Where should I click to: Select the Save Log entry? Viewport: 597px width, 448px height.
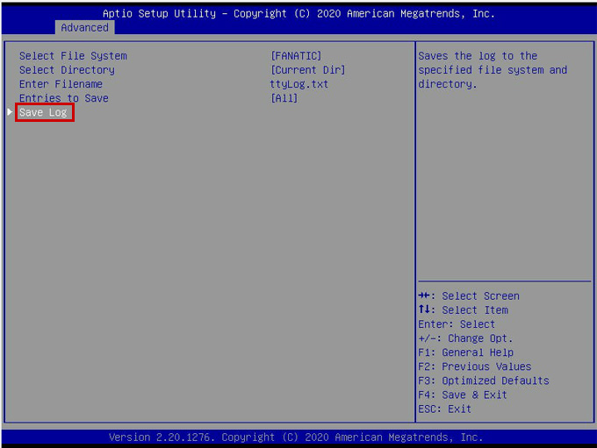click(44, 112)
